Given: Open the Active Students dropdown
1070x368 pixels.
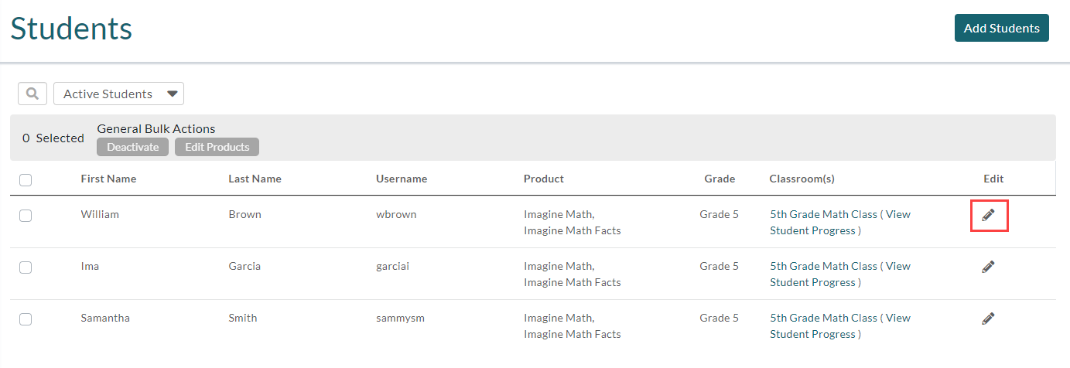Looking at the screenshot, I should click(118, 94).
